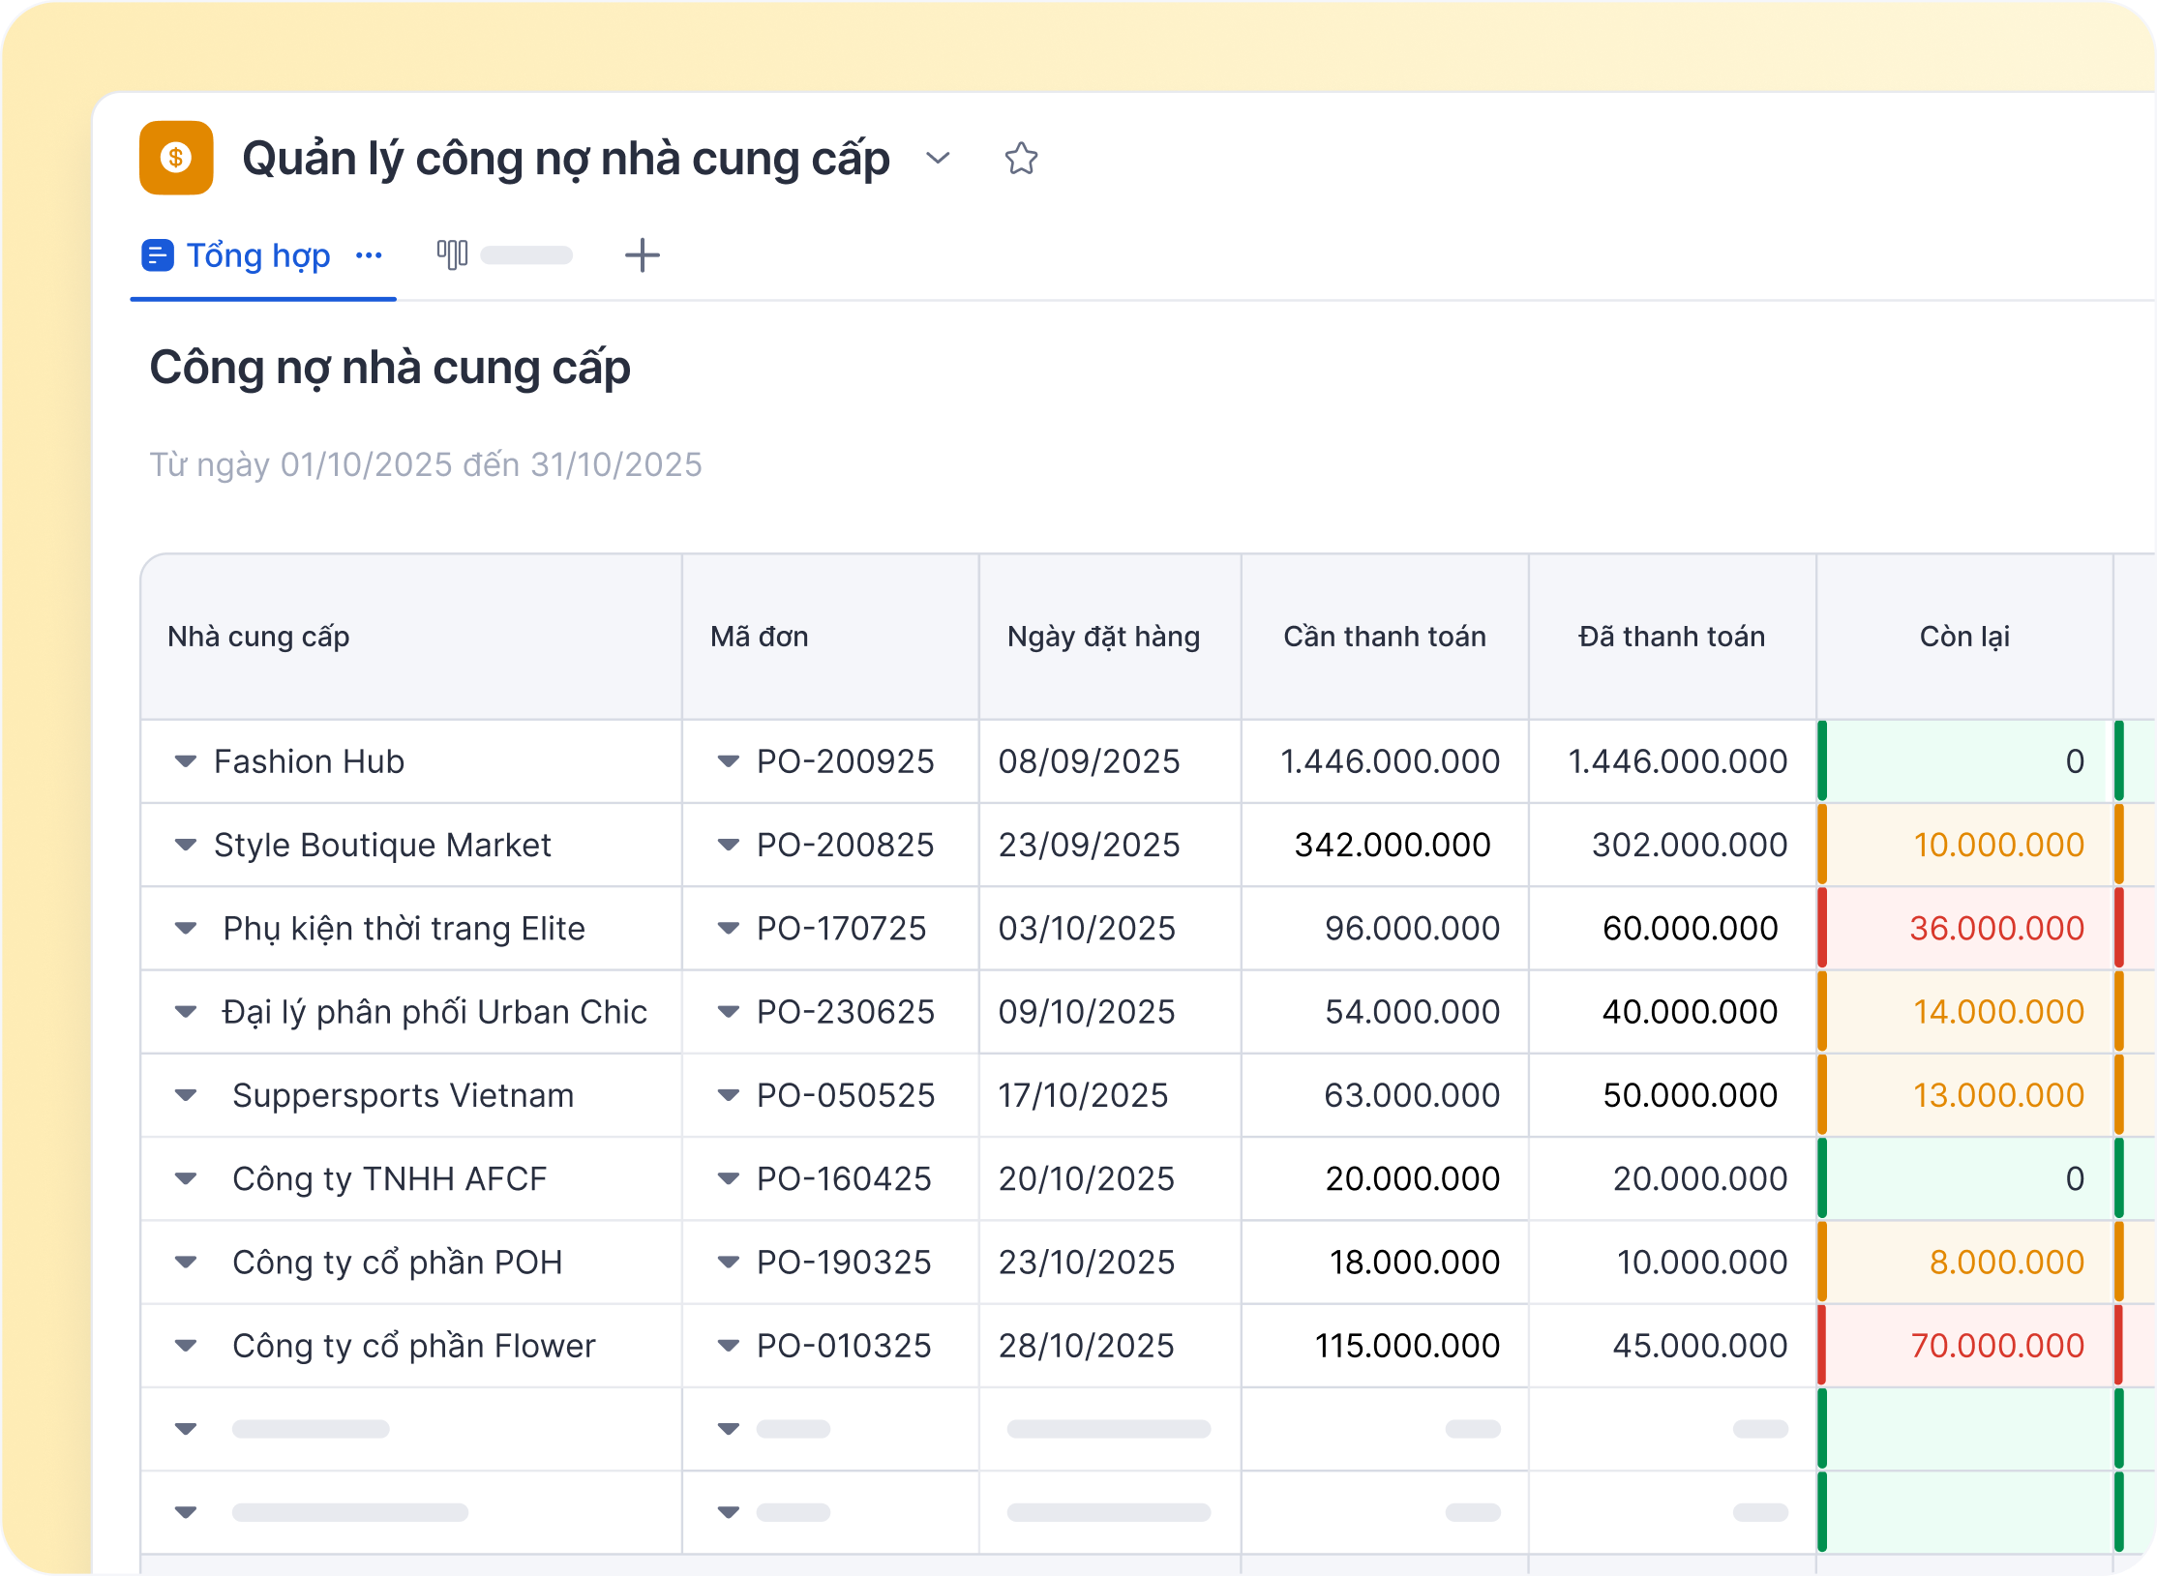The height and width of the screenshot is (1576, 2157).
Task: Open dropdown for order PO-010325
Action: click(728, 1346)
